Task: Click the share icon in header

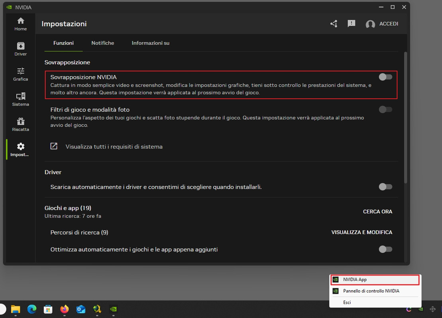Action: point(334,23)
